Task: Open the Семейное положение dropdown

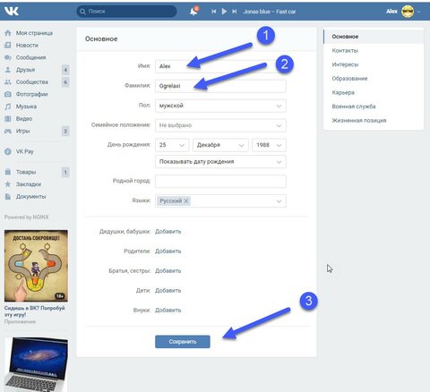Action: [x=220, y=125]
